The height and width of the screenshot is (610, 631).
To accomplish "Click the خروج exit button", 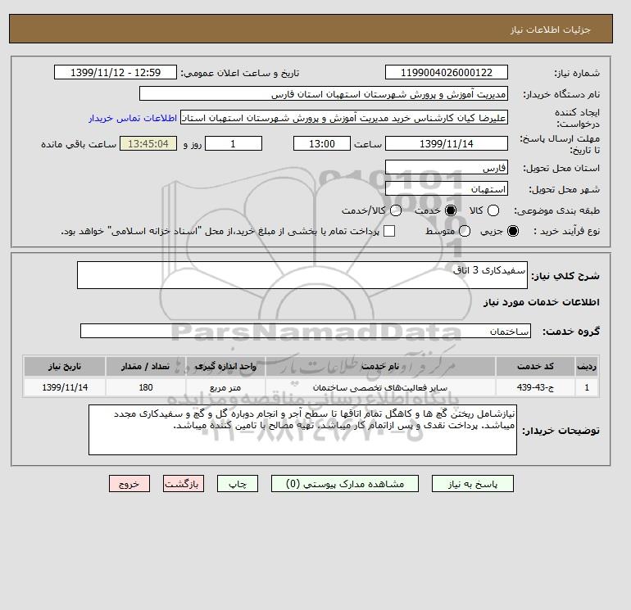I will point(129,484).
